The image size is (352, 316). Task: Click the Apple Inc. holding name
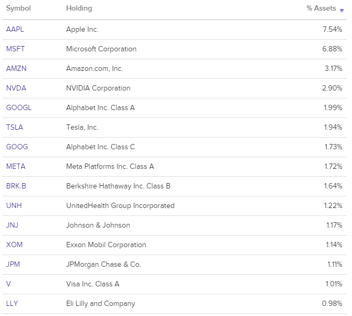(82, 29)
